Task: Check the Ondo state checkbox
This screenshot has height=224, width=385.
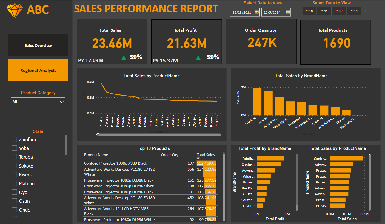Action: 15,210
